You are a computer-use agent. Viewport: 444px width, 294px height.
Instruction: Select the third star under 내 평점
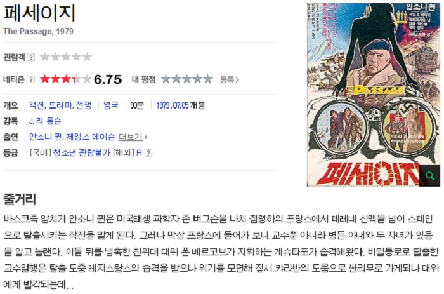pos(187,79)
